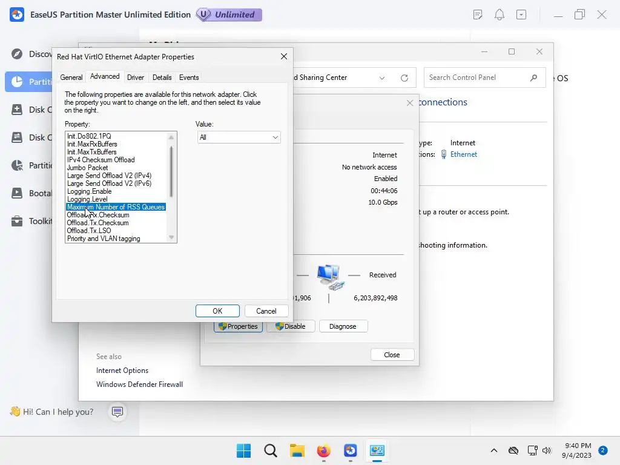Screen dimensions: 620x465
Task: Focus the Search Control Panel field
Action: 484,77
